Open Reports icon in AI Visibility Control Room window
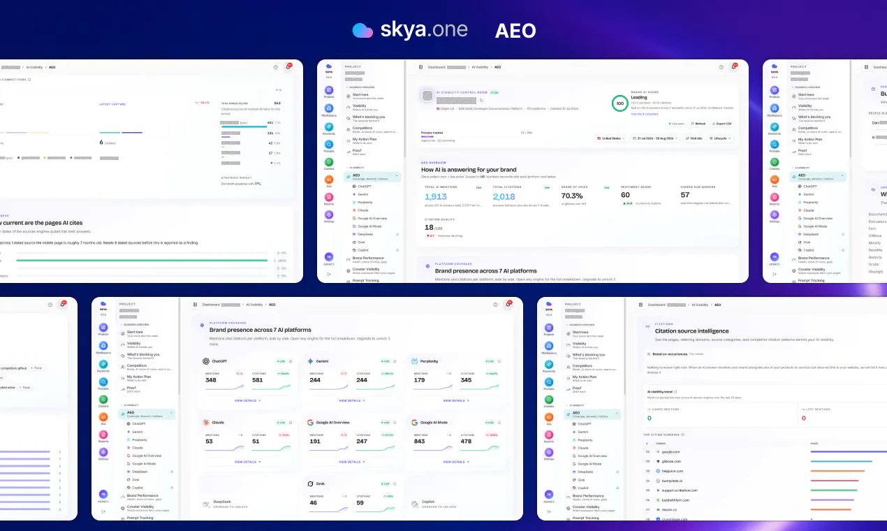Image resolution: width=887 pixels, height=531 pixels. pyautogui.click(x=329, y=197)
